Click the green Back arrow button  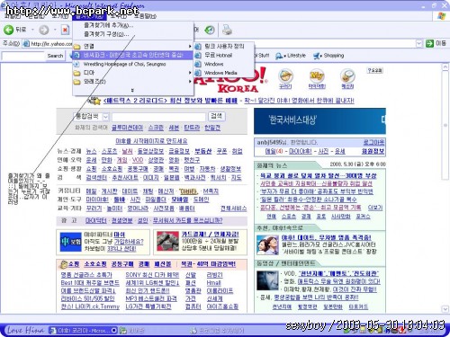[x=8, y=30]
